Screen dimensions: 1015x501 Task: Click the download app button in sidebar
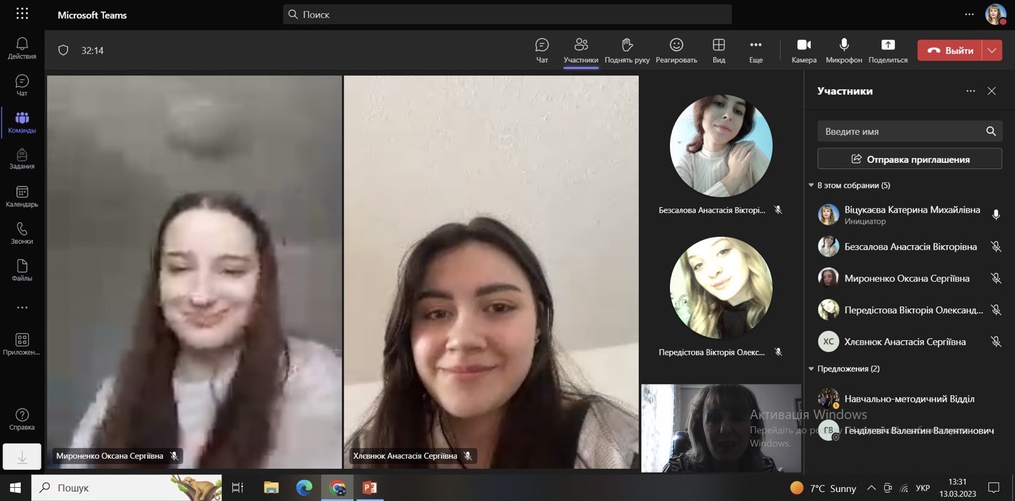[22, 457]
